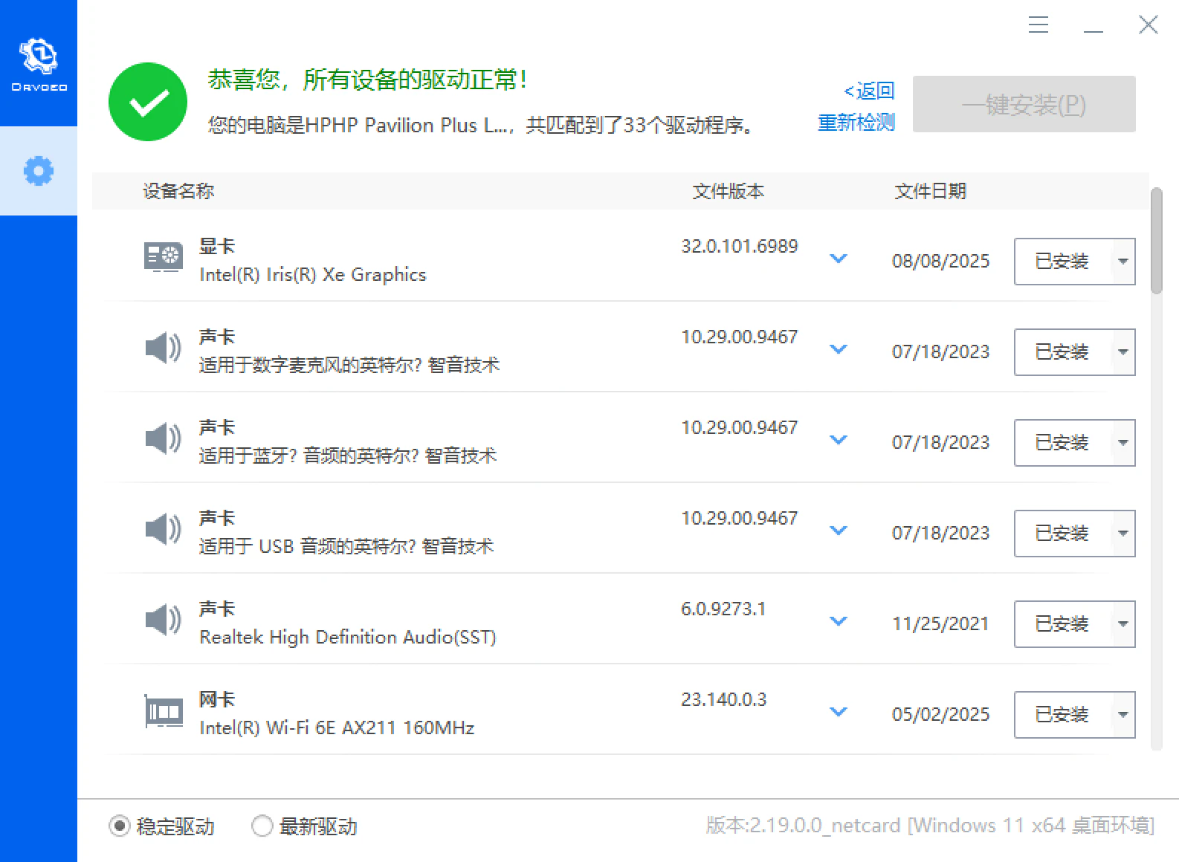This screenshot has height=862, width=1179.
Task: Click file date 08/08/2025
Action: click(x=941, y=261)
